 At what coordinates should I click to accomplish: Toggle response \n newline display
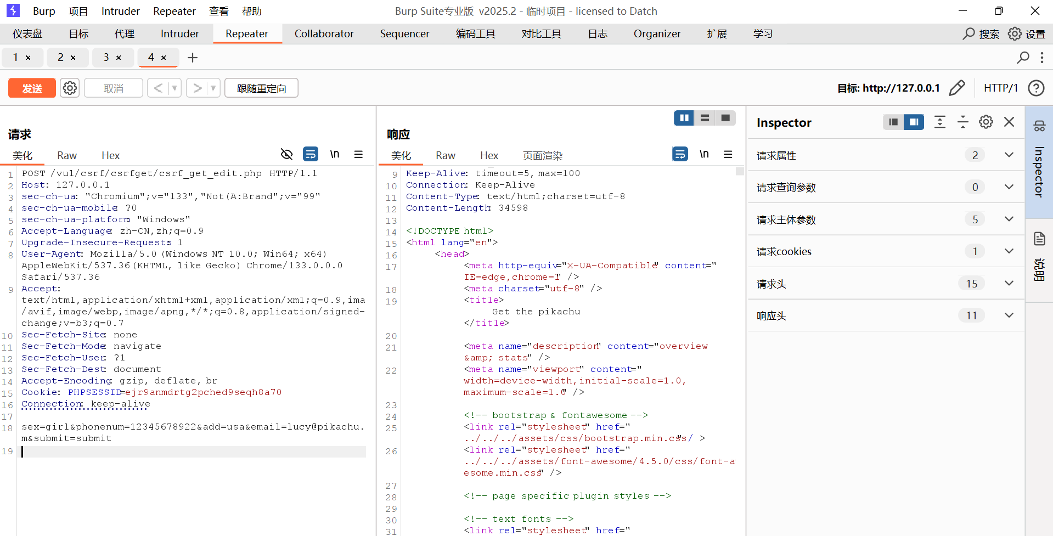704,154
